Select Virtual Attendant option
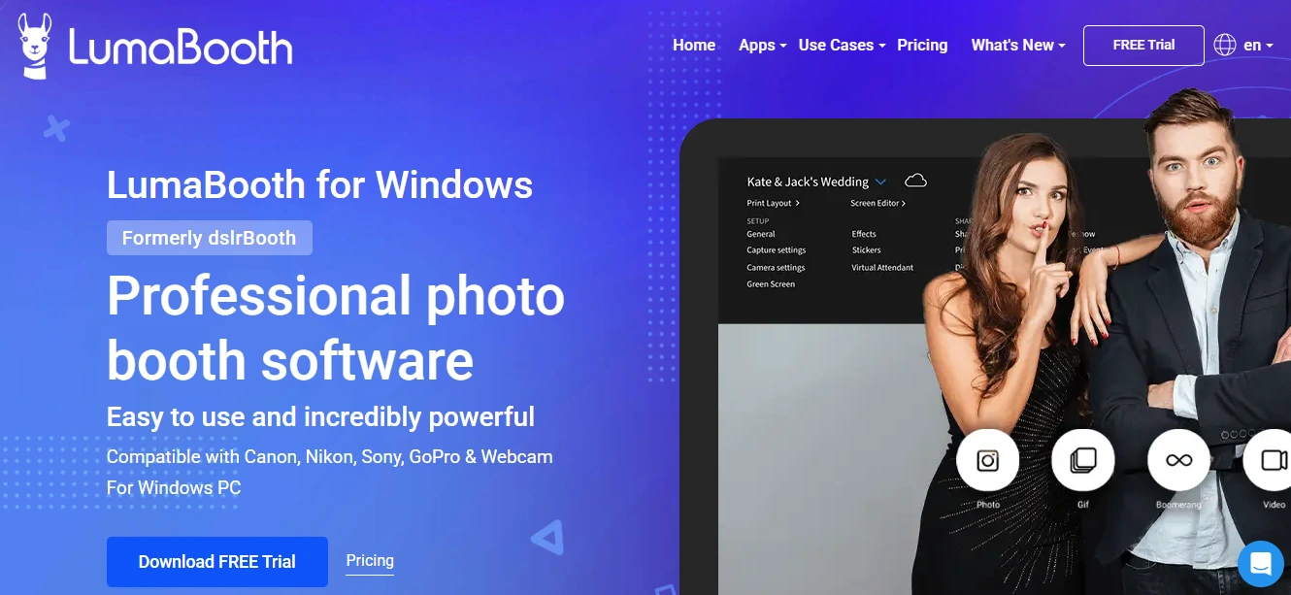The width and height of the screenshot is (1291, 595). [x=882, y=267]
